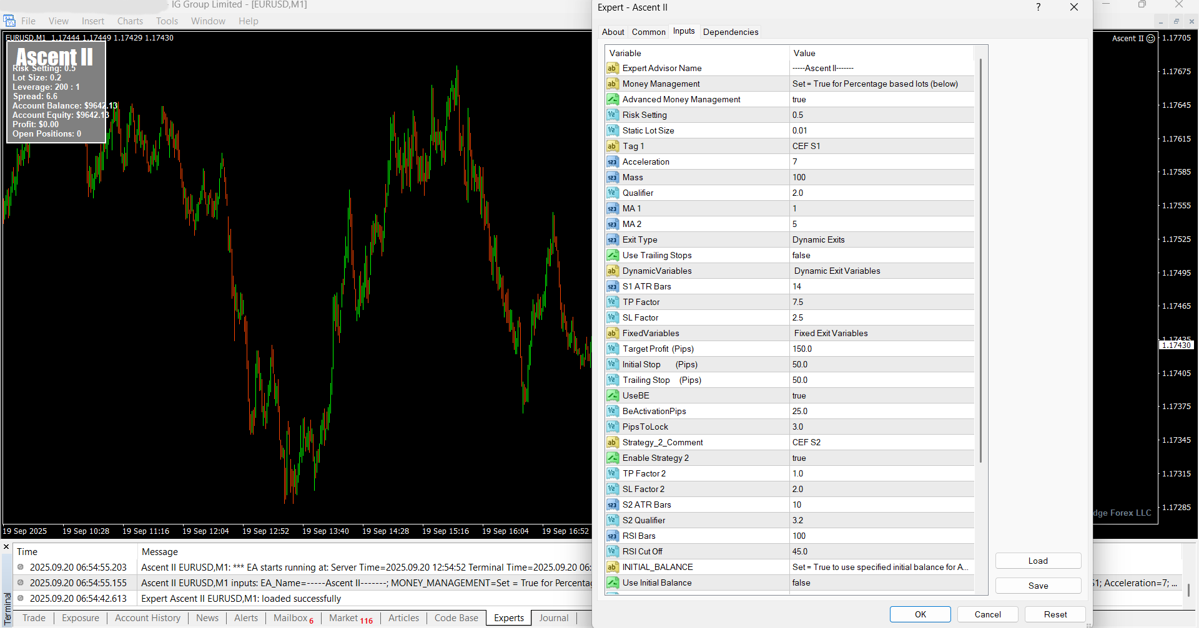
Task: Click the Ascent II smiley face icon on chart
Action: pyautogui.click(x=1150, y=39)
